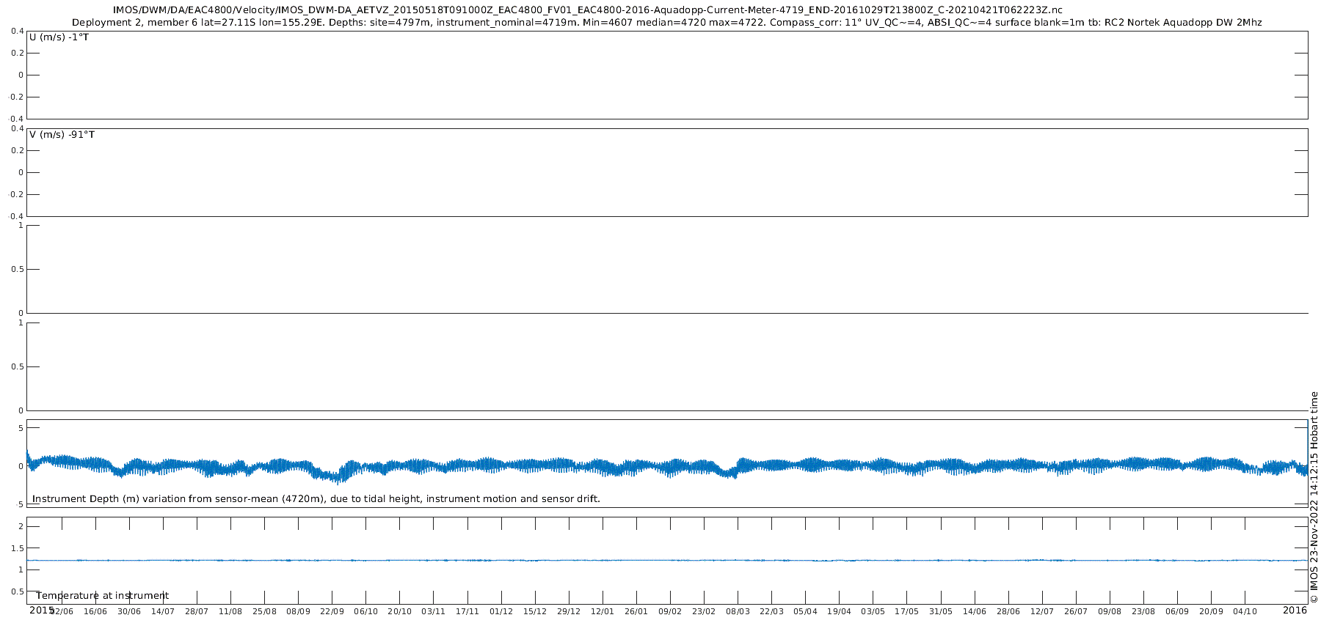The width and height of the screenshot is (1321, 623).
Task: Click the 'Temperature at instrument' label
Action: tap(103, 596)
